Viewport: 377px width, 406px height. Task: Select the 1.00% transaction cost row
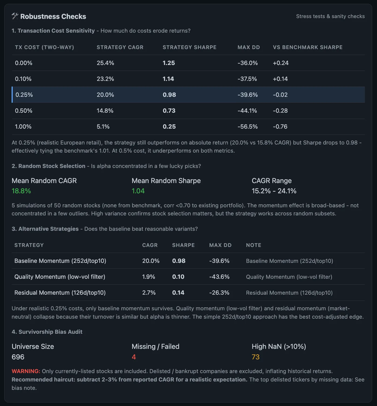click(188, 127)
